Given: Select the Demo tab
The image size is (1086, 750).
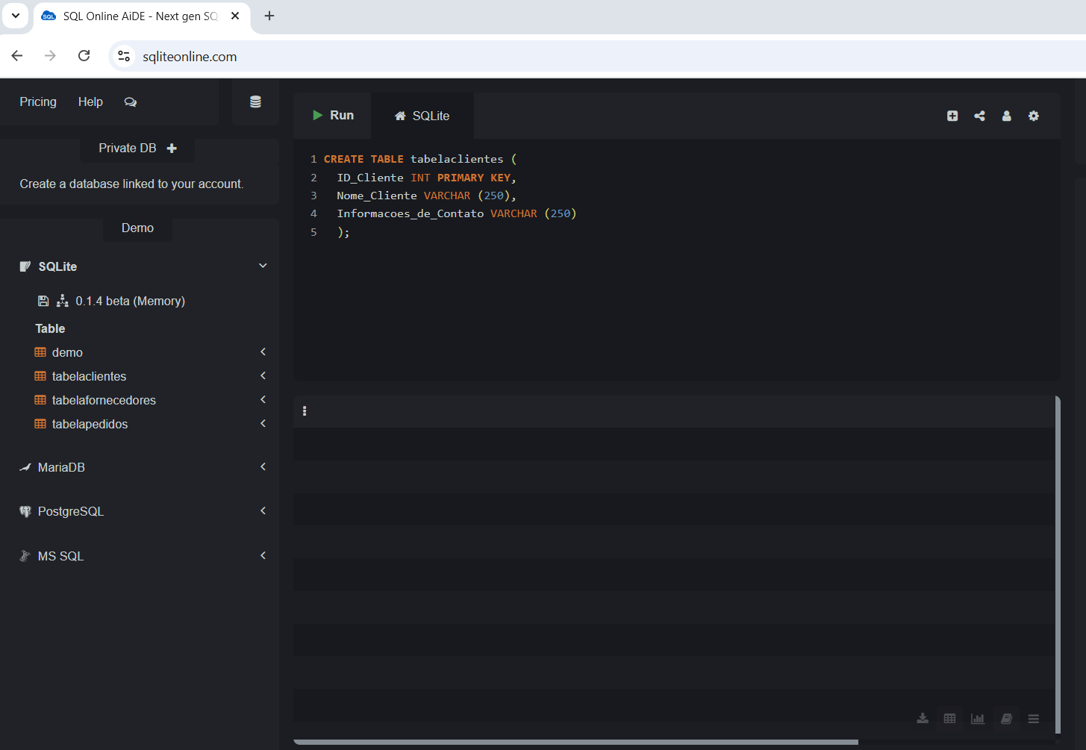Looking at the screenshot, I should tap(137, 228).
